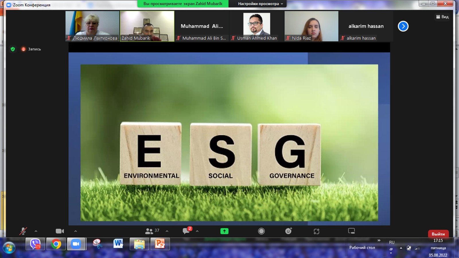Open the whiteboards icon in Zoom toolbar

point(351,231)
